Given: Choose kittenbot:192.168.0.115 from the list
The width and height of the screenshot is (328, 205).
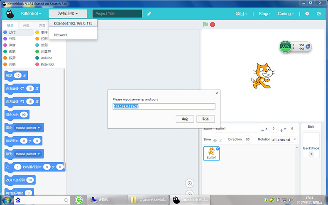Looking at the screenshot, I should (x=73, y=24).
